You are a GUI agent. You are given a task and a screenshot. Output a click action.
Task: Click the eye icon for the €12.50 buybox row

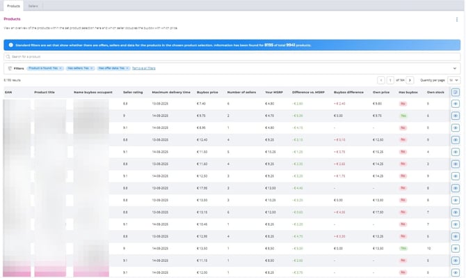point(455,176)
